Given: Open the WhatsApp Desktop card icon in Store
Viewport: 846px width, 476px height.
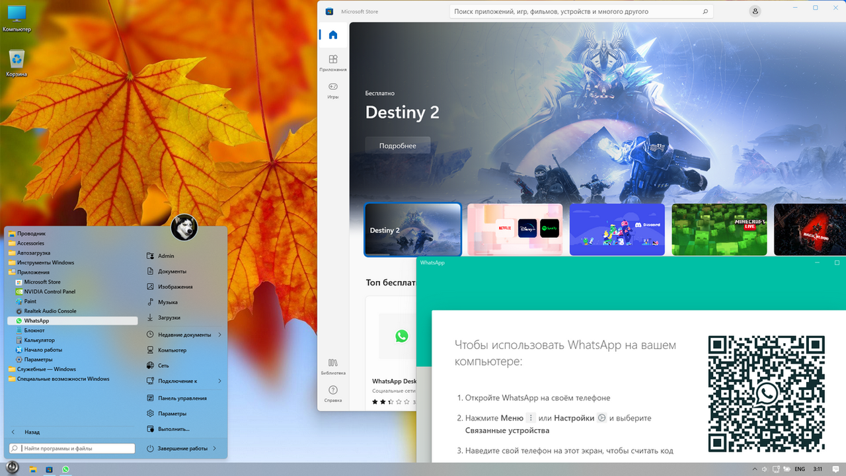Looking at the screenshot, I should point(402,336).
